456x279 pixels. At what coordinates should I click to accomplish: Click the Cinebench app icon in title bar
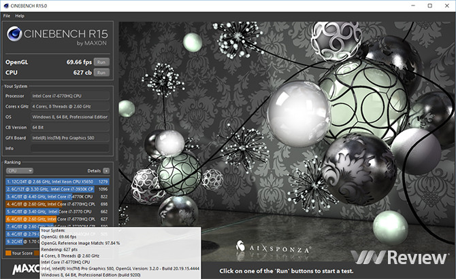pyautogui.click(x=5, y=5)
